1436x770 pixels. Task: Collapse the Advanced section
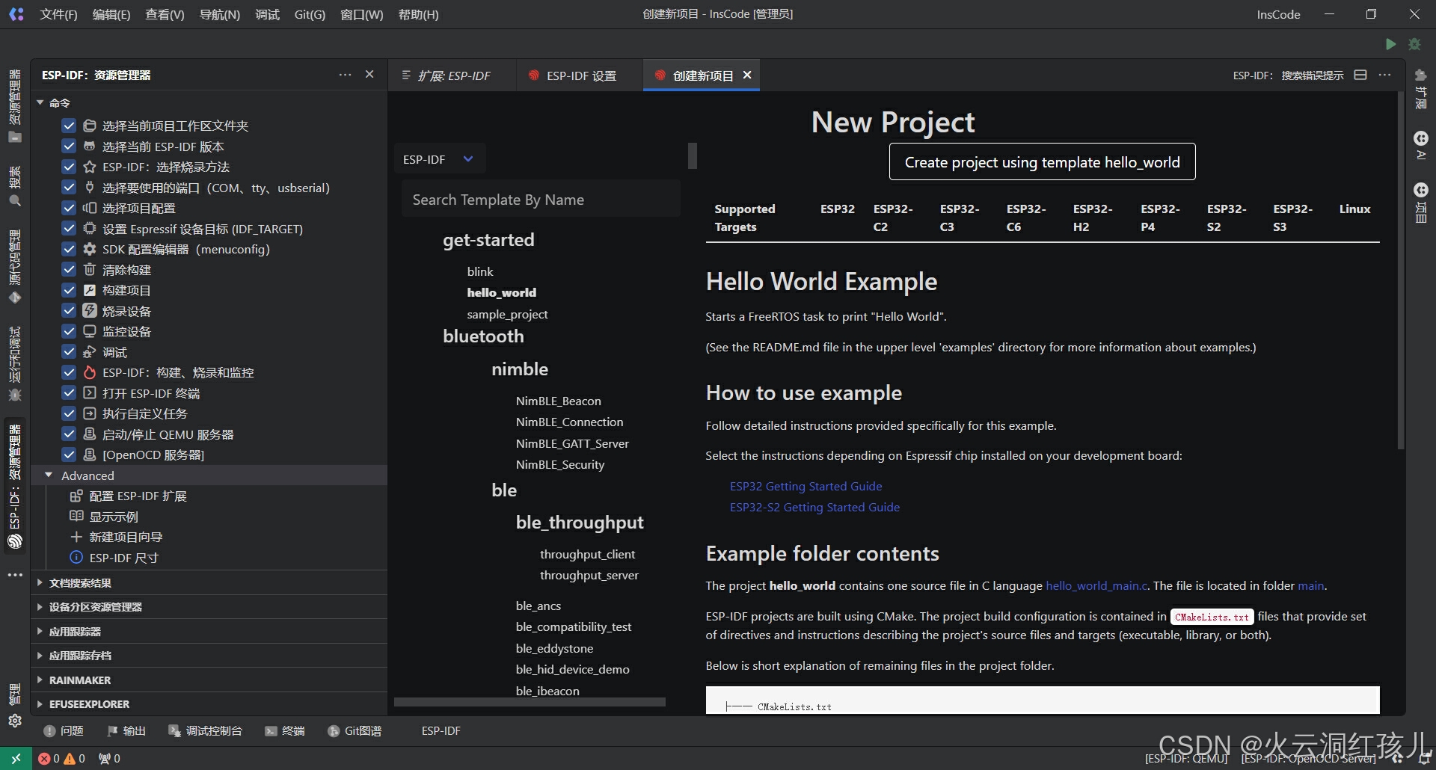pos(49,475)
